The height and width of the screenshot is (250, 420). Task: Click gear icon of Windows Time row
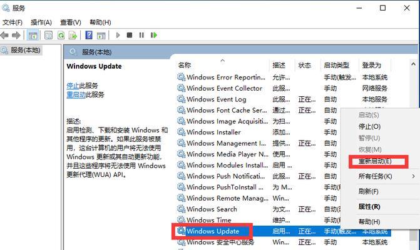[x=181, y=220]
